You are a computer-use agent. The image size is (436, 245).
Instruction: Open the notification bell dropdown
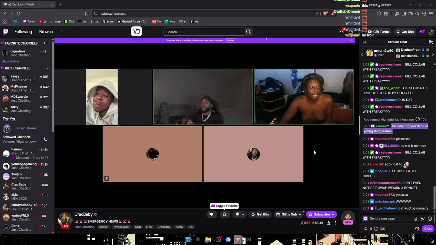(240, 214)
